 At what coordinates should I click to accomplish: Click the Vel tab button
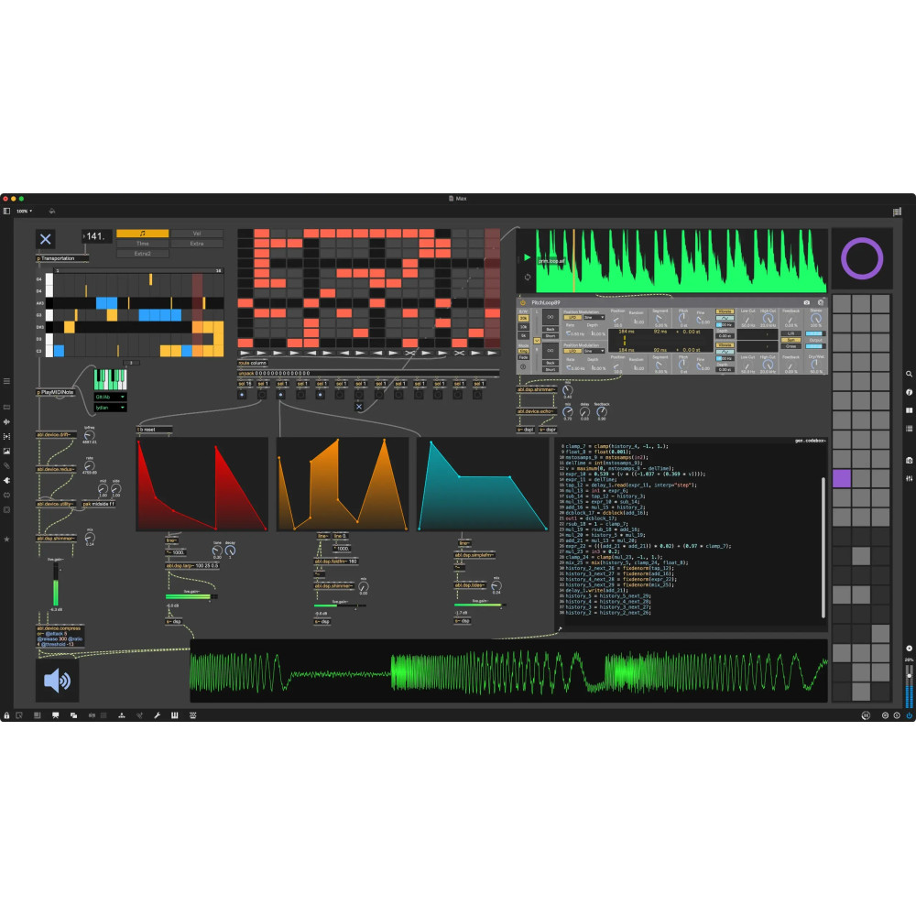tap(197, 234)
